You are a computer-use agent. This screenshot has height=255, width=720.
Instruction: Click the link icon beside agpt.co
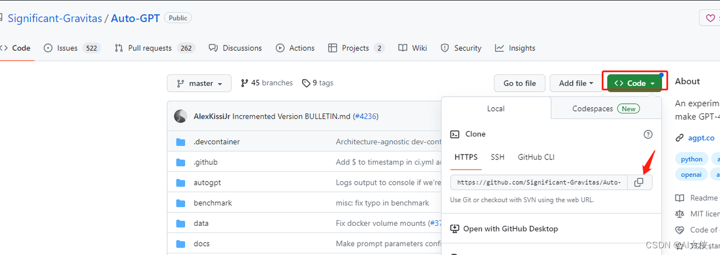(x=679, y=138)
